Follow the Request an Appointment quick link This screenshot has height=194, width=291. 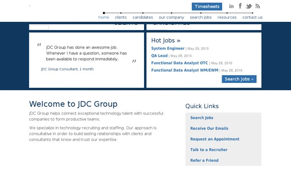pos(215,139)
